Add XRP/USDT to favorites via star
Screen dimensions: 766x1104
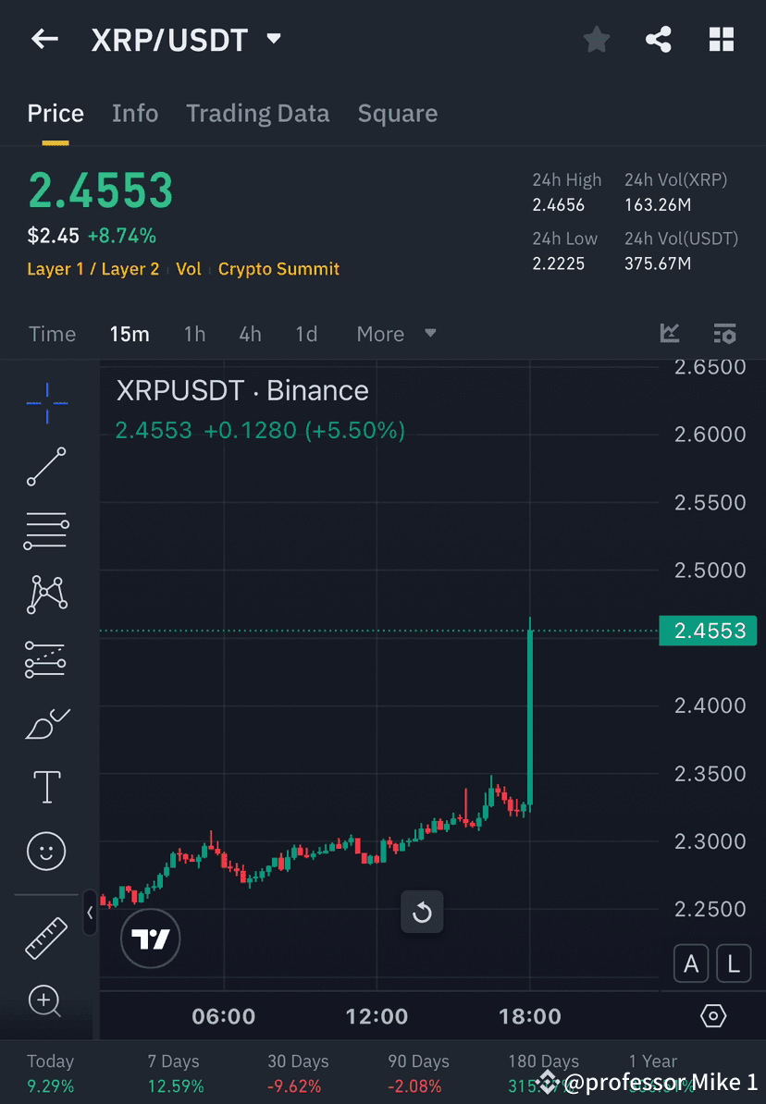click(x=596, y=39)
